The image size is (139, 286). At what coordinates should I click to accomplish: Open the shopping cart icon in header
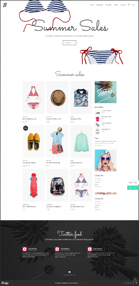(129, 5)
